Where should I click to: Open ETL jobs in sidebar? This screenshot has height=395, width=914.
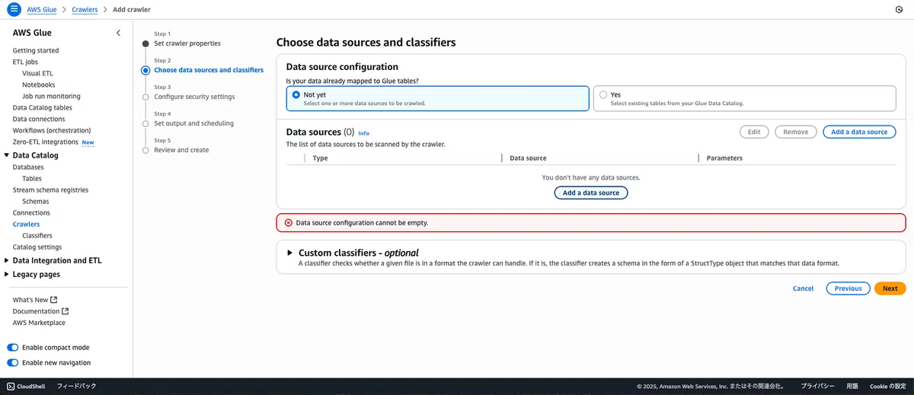[25, 62]
